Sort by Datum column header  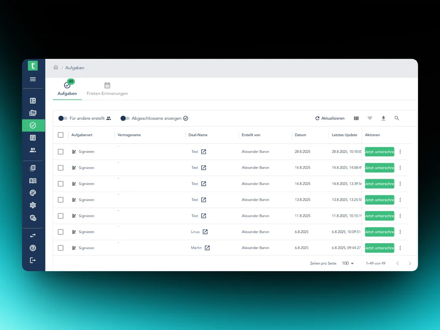coord(300,135)
